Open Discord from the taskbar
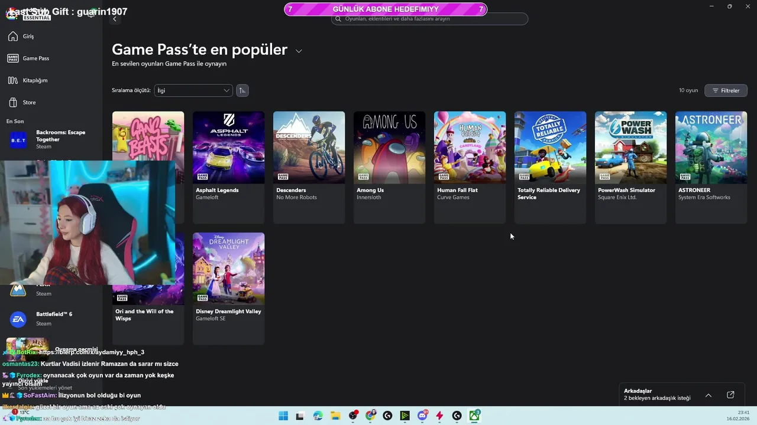Viewport: 757px width, 425px height. (x=422, y=416)
